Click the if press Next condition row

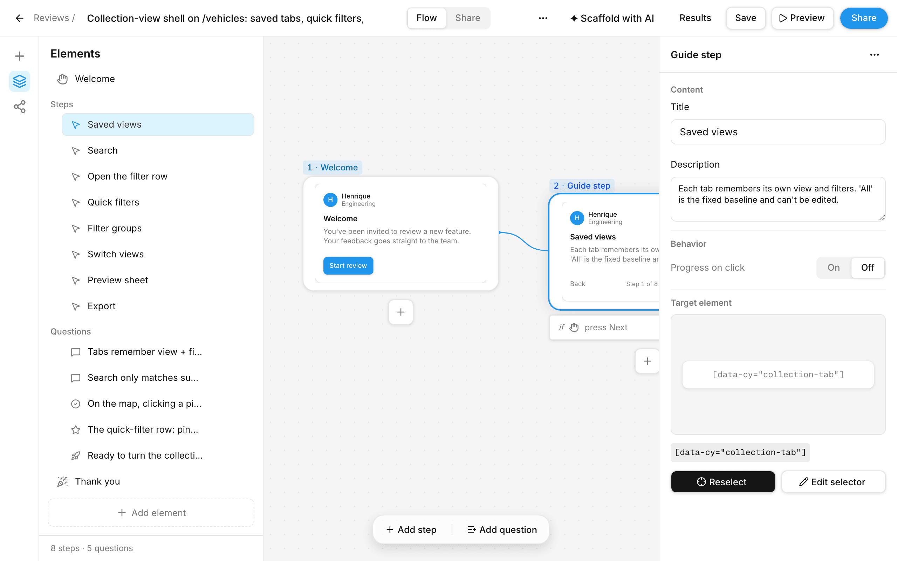tap(604, 327)
